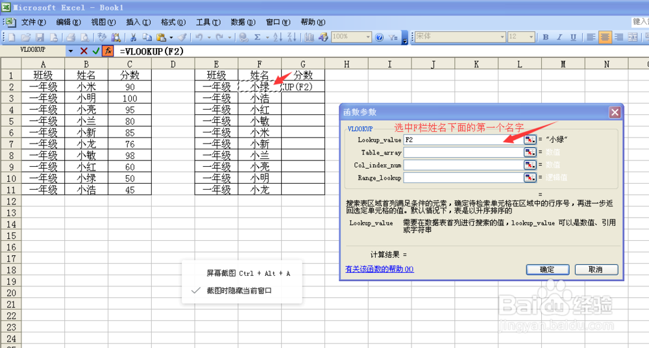The width and height of the screenshot is (649, 348).
Task: Confirm formula with green checkmark
Action: [95, 51]
